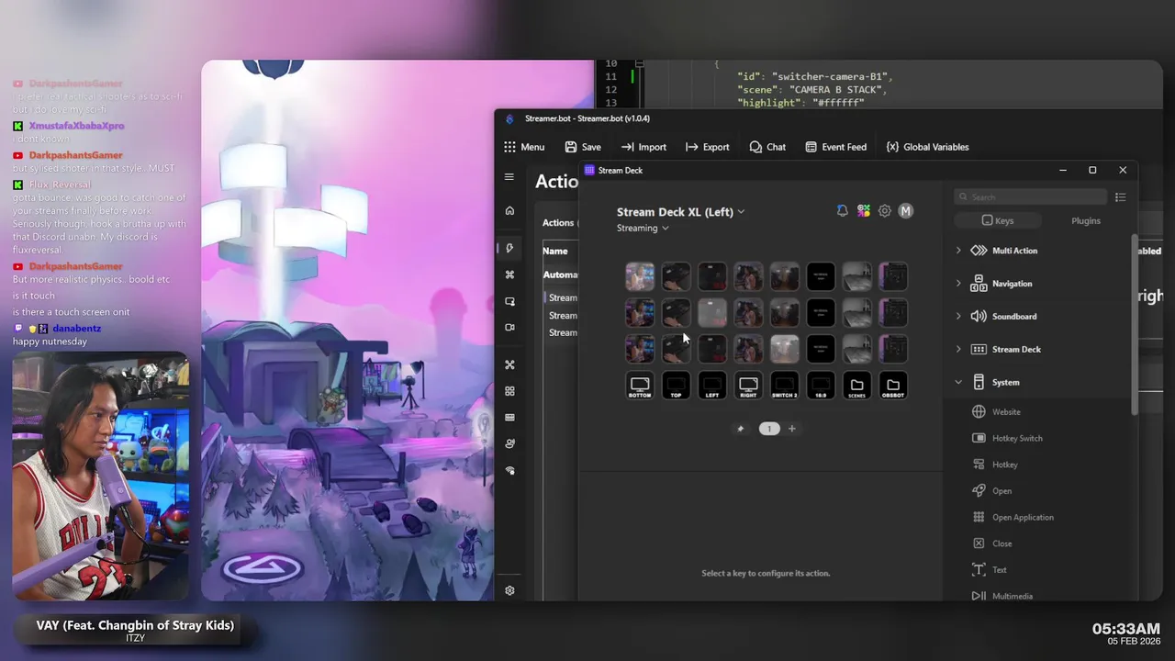Select the LEFT key on Stream Deck grid
The width and height of the screenshot is (1175, 661).
712,386
